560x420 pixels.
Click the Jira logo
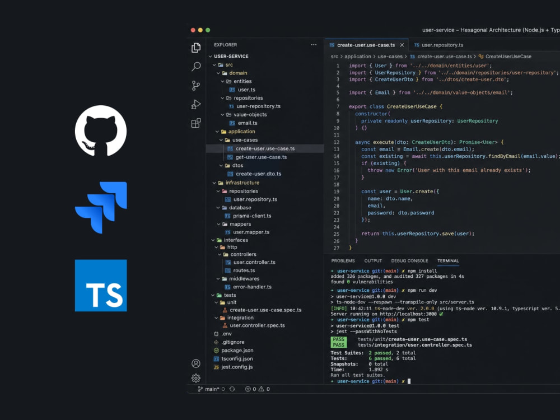click(101, 208)
